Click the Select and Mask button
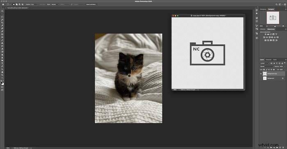This screenshot has height=149, width=287. click(91, 5)
